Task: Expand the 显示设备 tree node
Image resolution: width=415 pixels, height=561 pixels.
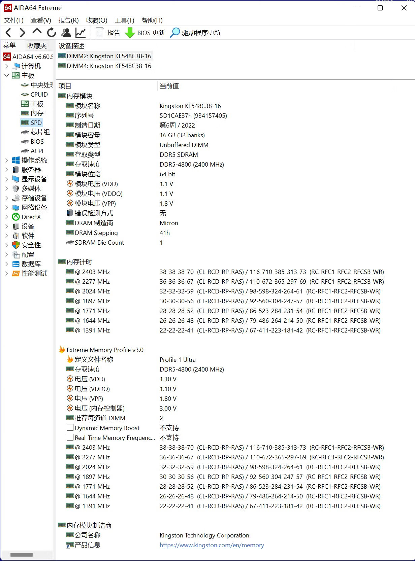Action: point(6,179)
